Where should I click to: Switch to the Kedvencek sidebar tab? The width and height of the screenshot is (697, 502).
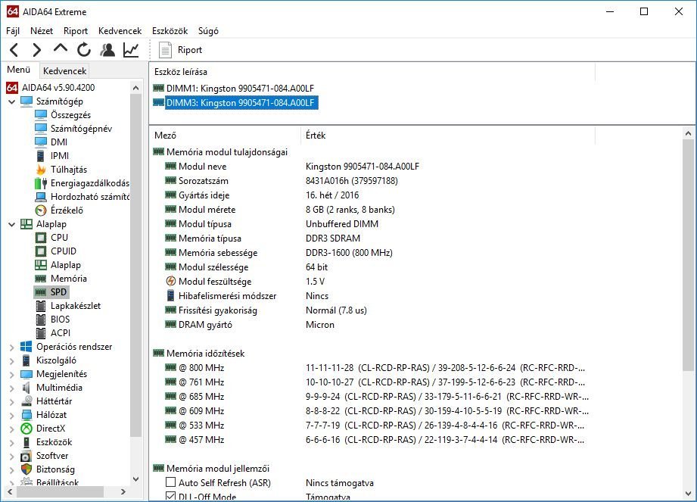click(64, 70)
